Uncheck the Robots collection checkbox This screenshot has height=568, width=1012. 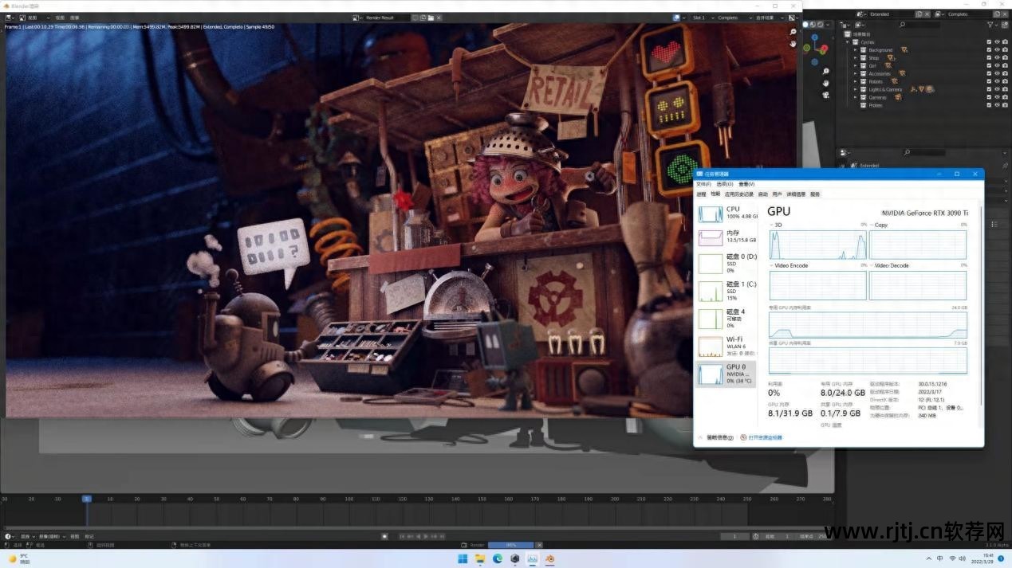[989, 81]
